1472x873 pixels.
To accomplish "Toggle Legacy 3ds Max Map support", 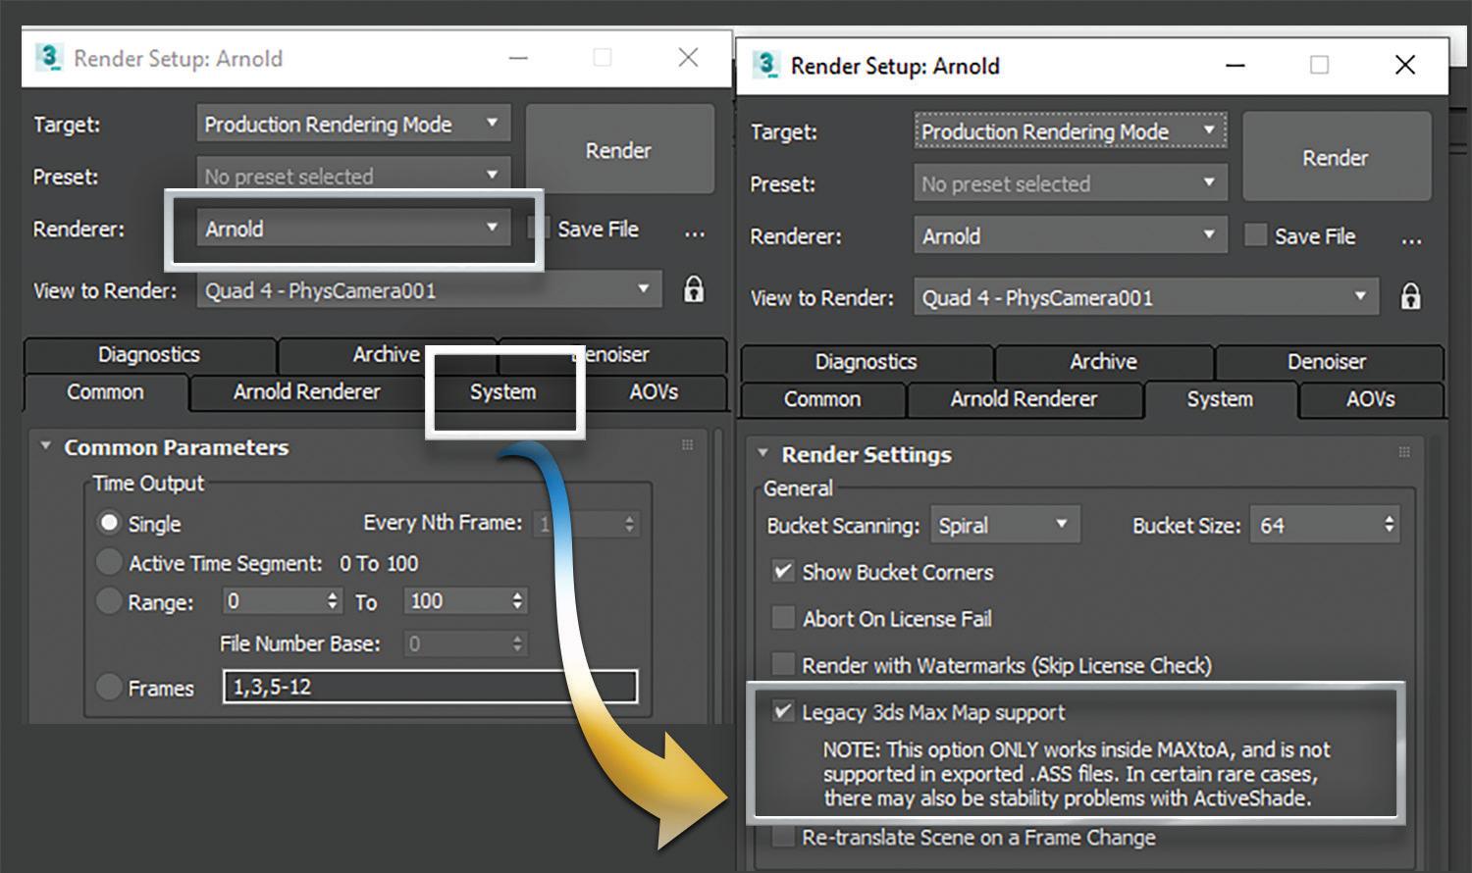I will tap(783, 711).
